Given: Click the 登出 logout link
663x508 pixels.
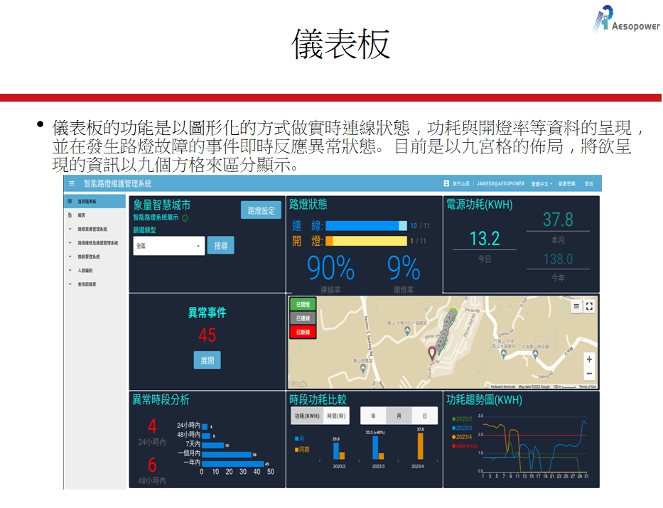Looking at the screenshot, I should tap(589, 184).
